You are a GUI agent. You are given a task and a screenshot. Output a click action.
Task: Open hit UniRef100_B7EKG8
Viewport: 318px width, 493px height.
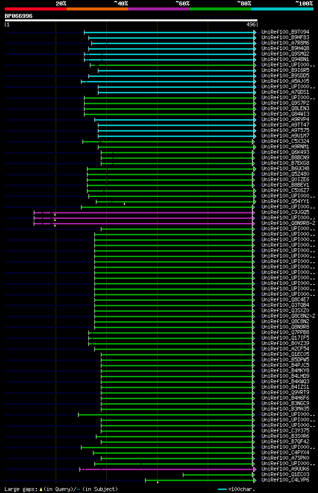(285, 163)
